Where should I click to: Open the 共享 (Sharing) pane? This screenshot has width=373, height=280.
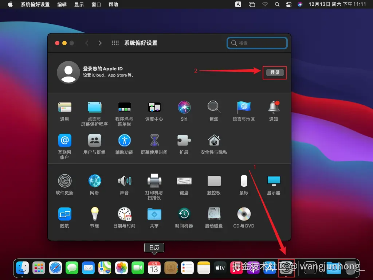(x=154, y=215)
